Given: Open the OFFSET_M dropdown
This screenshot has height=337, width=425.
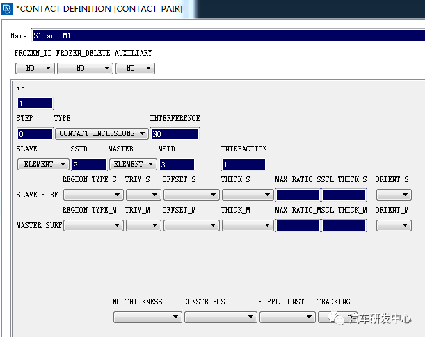Looking at the screenshot, I should tap(191, 226).
